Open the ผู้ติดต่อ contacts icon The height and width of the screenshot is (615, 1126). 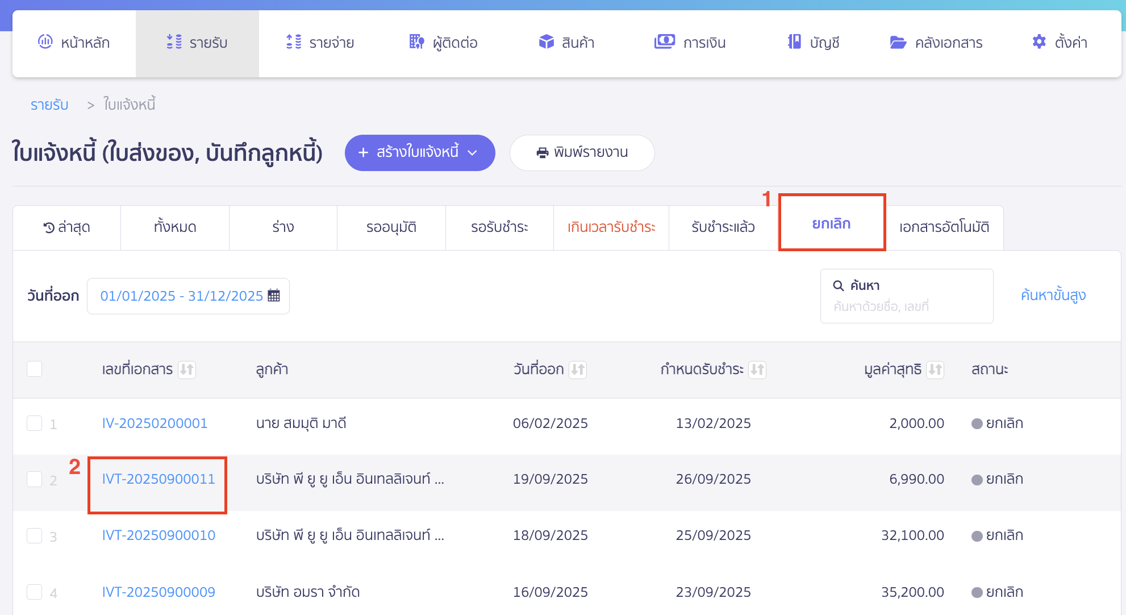click(416, 42)
